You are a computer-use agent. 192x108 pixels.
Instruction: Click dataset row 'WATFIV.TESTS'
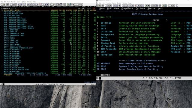[x=11, y=66]
